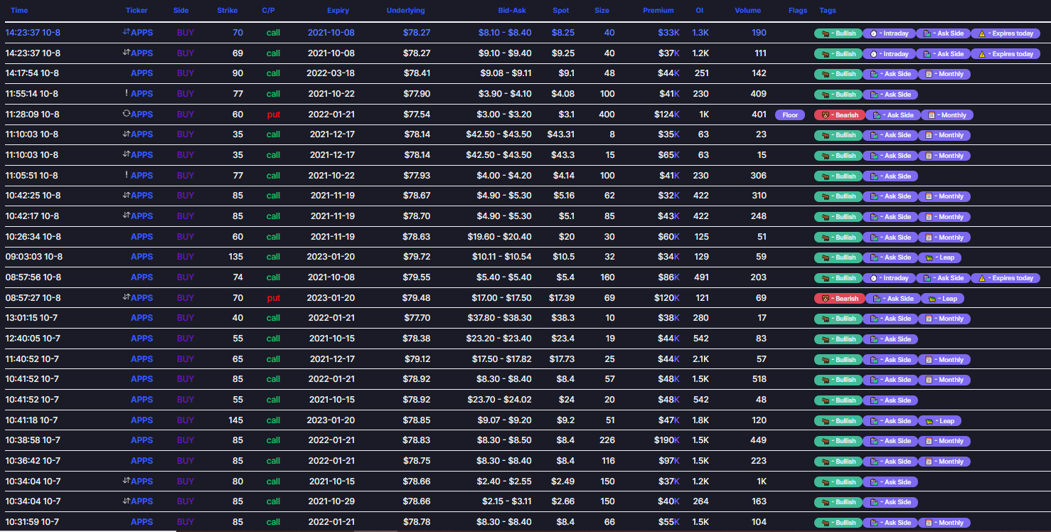The width and height of the screenshot is (1051, 532).
Task: Click the arrows icon beside APPS in the 08:57:27 row
Action: click(x=126, y=297)
